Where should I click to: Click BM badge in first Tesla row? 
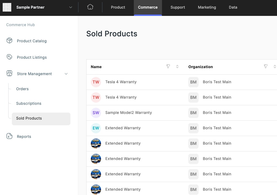click(x=193, y=82)
